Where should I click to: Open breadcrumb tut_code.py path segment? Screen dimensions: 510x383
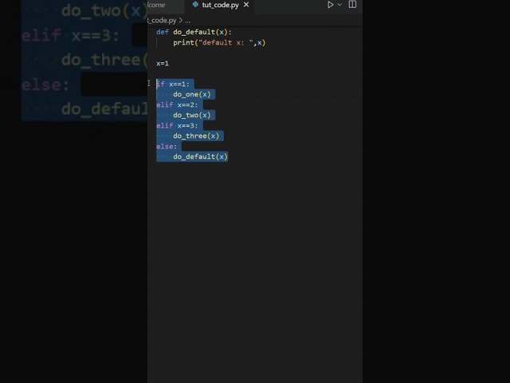pos(162,20)
